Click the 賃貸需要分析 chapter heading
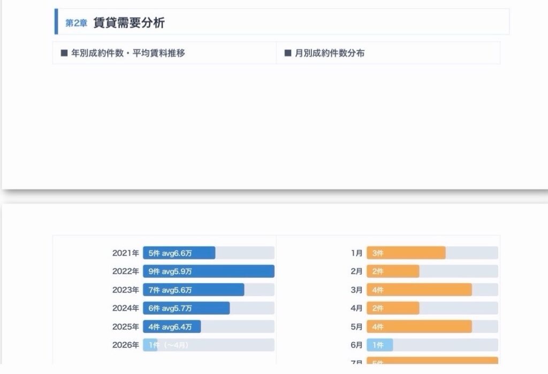Screen dimensions: 548x374 (128, 23)
